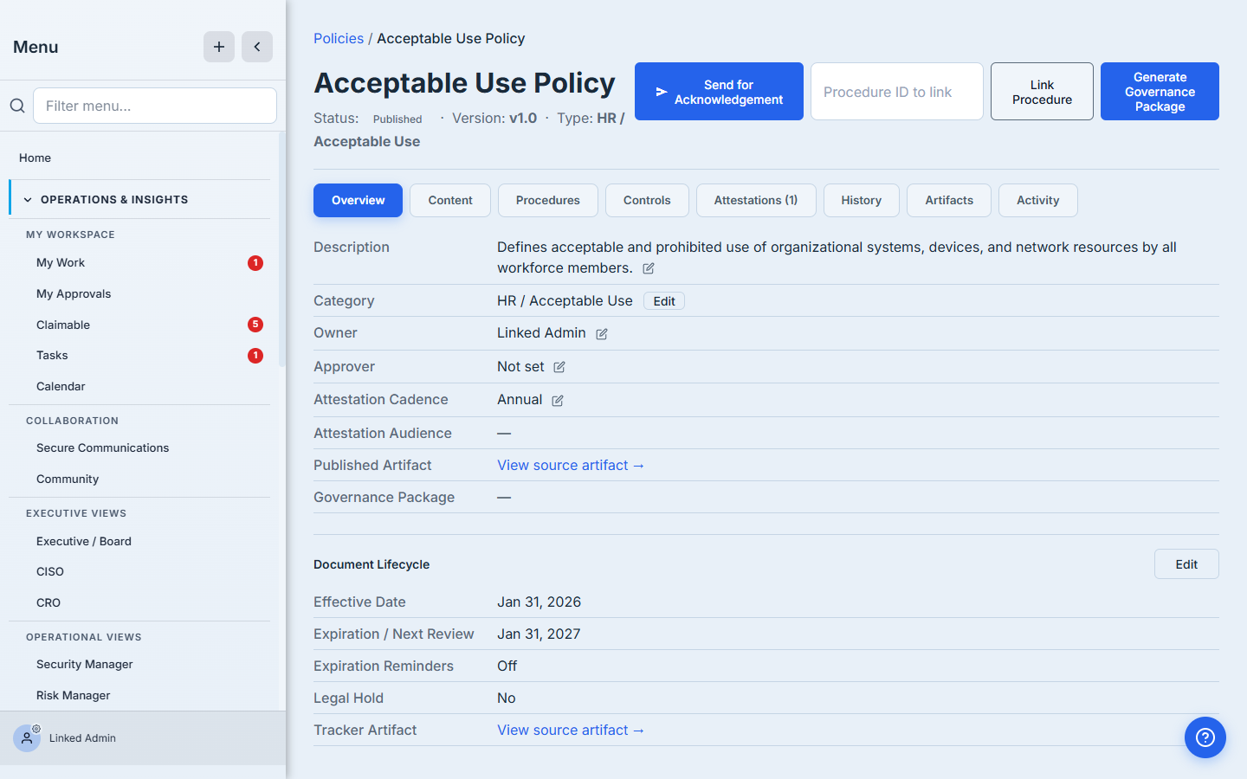Click Generate Governance Package button
This screenshot has height=779, width=1247.
[1160, 92]
